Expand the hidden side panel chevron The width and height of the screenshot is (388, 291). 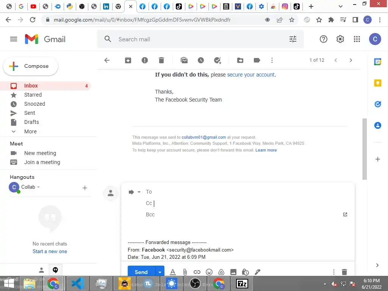(377, 265)
